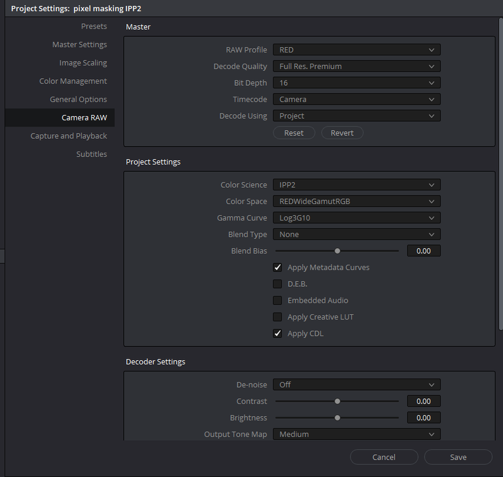
Task: Open the Color Management section
Action: click(73, 81)
